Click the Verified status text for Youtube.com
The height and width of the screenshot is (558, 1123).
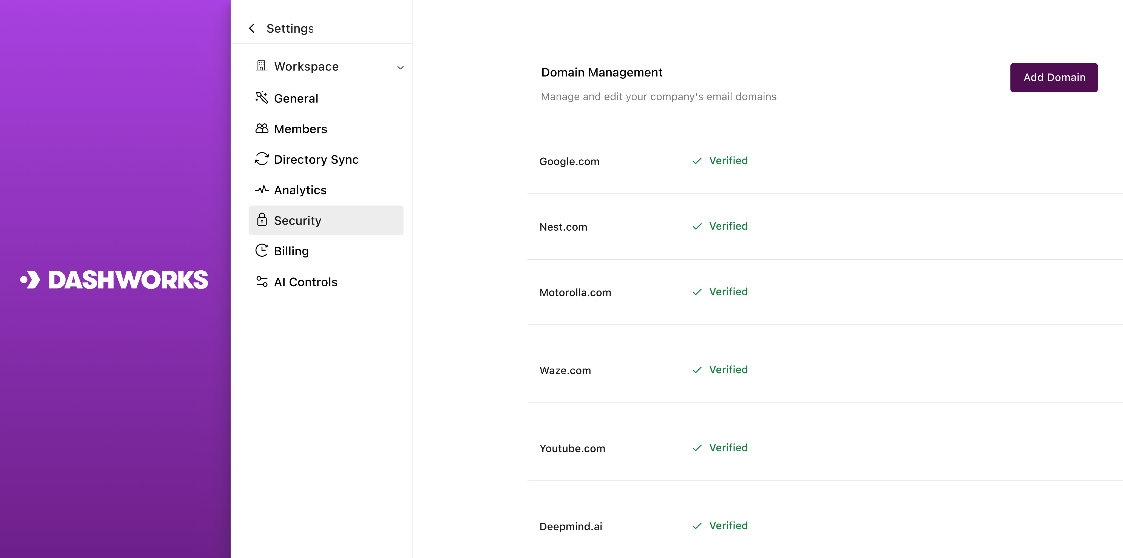point(728,448)
